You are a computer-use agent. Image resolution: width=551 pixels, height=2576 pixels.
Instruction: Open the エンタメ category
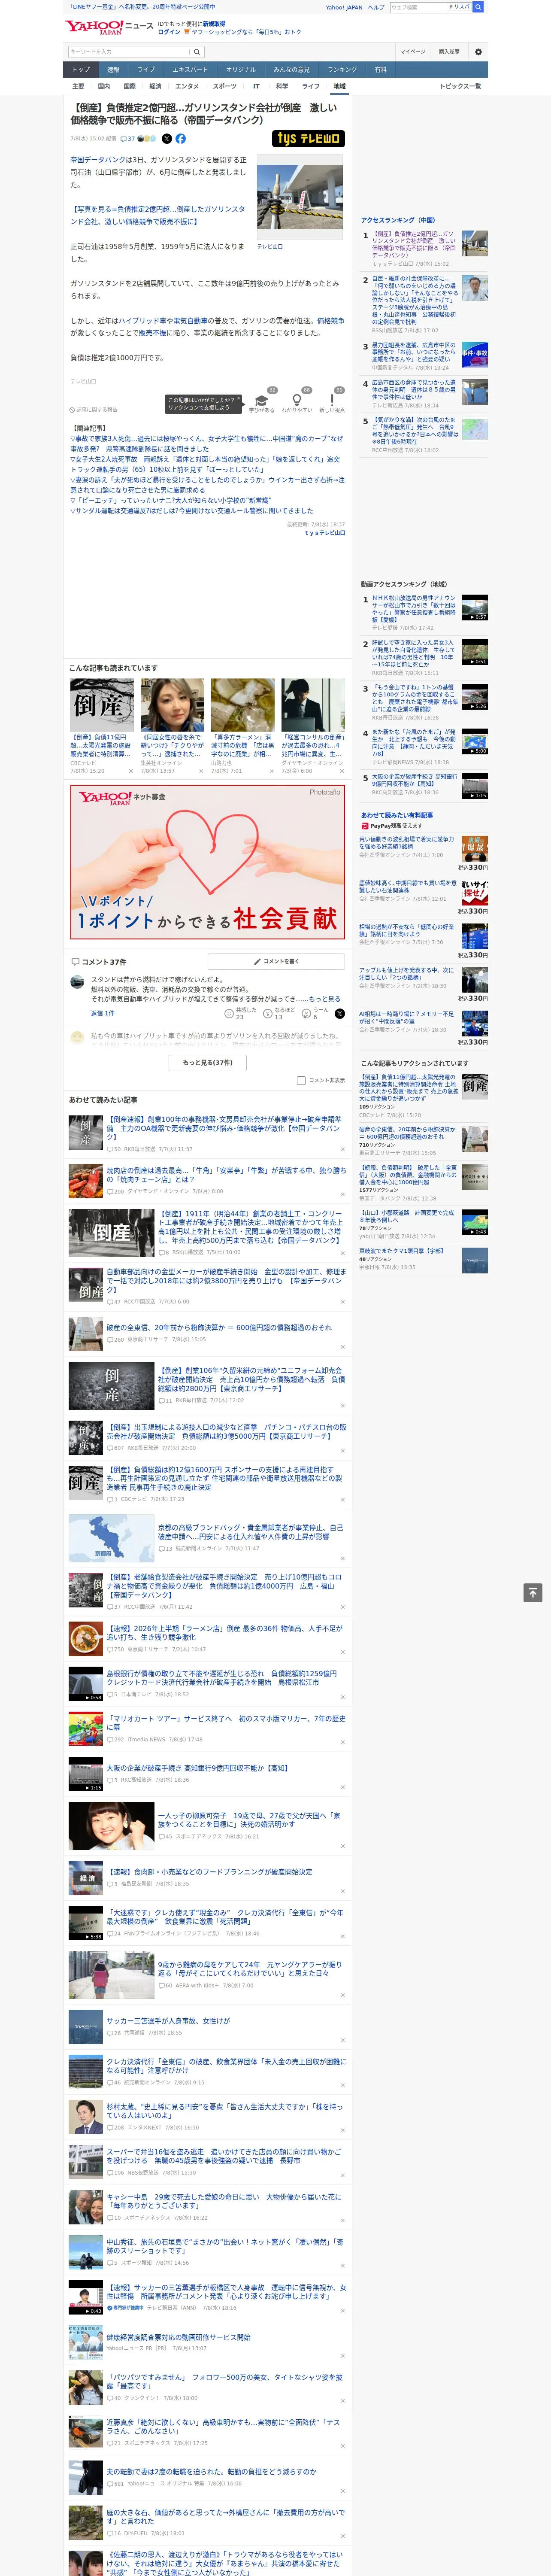click(x=187, y=86)
